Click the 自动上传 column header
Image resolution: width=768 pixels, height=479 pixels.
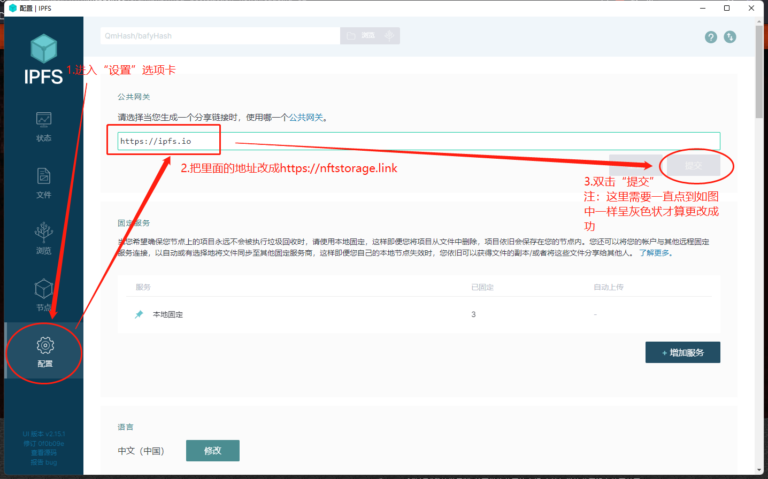tap(609, 287)
